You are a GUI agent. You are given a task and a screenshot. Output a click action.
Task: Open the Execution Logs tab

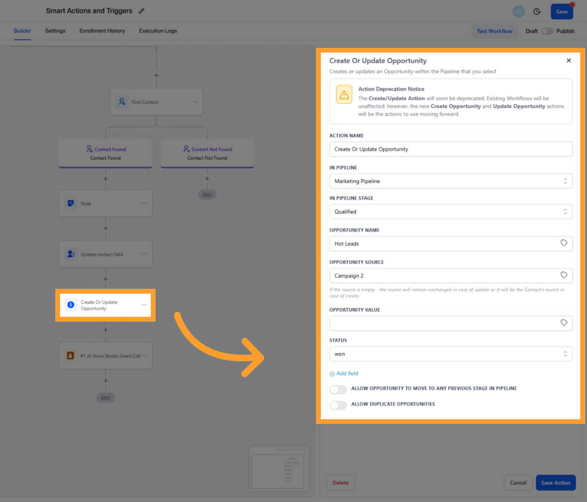[x=158, y=31]
